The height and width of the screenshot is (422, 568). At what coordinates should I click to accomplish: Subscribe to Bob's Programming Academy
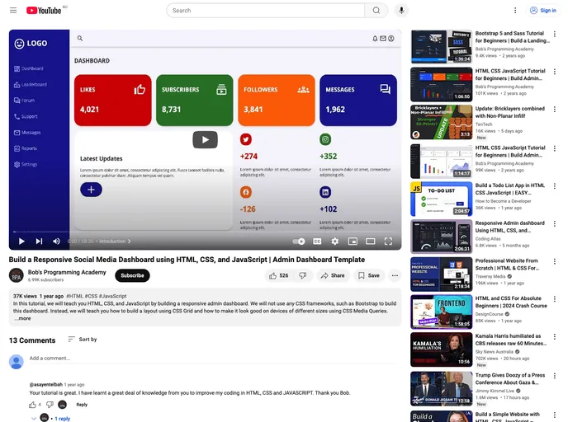(x=132, y=275)
